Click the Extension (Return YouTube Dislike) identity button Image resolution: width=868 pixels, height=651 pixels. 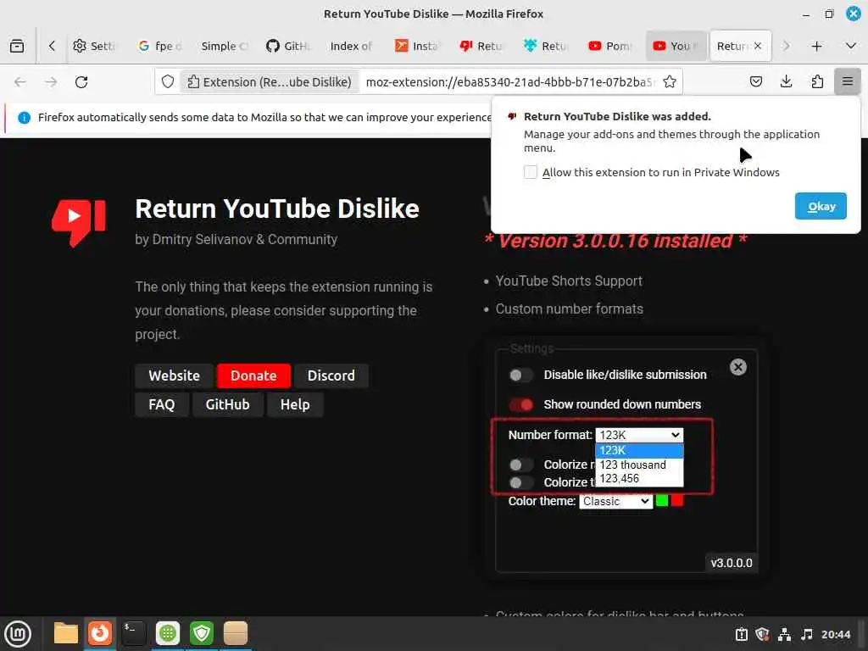[270, 82]
